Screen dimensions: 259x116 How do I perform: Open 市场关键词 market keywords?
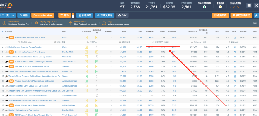pyautogui.click(x=105, y=15)
